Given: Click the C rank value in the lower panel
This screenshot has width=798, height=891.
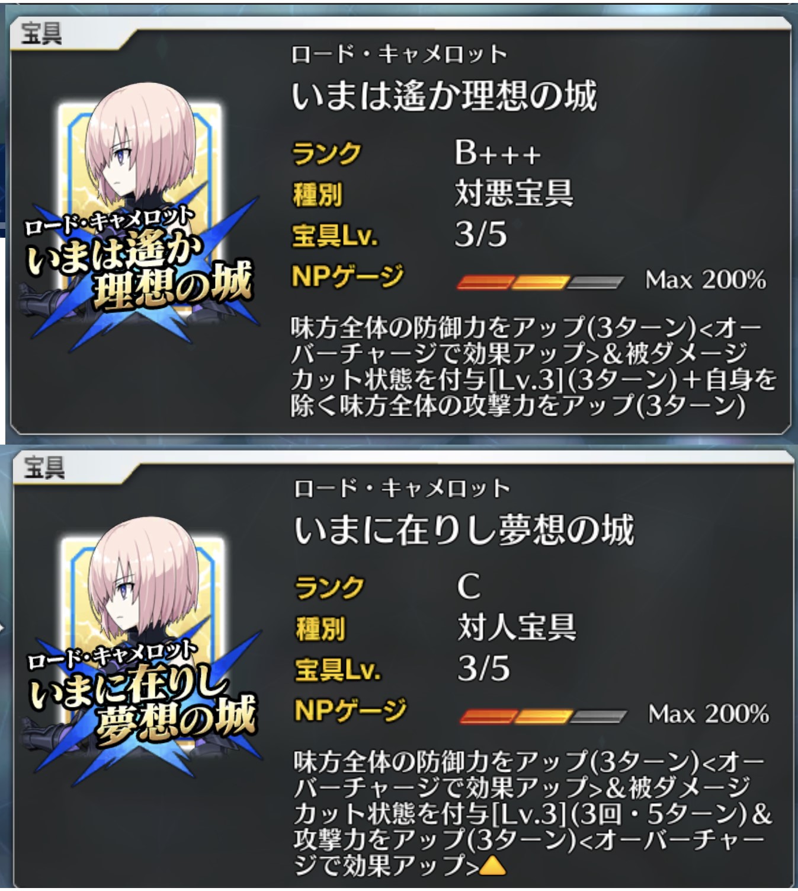Looking at the screenshot, I should point(469,587).
